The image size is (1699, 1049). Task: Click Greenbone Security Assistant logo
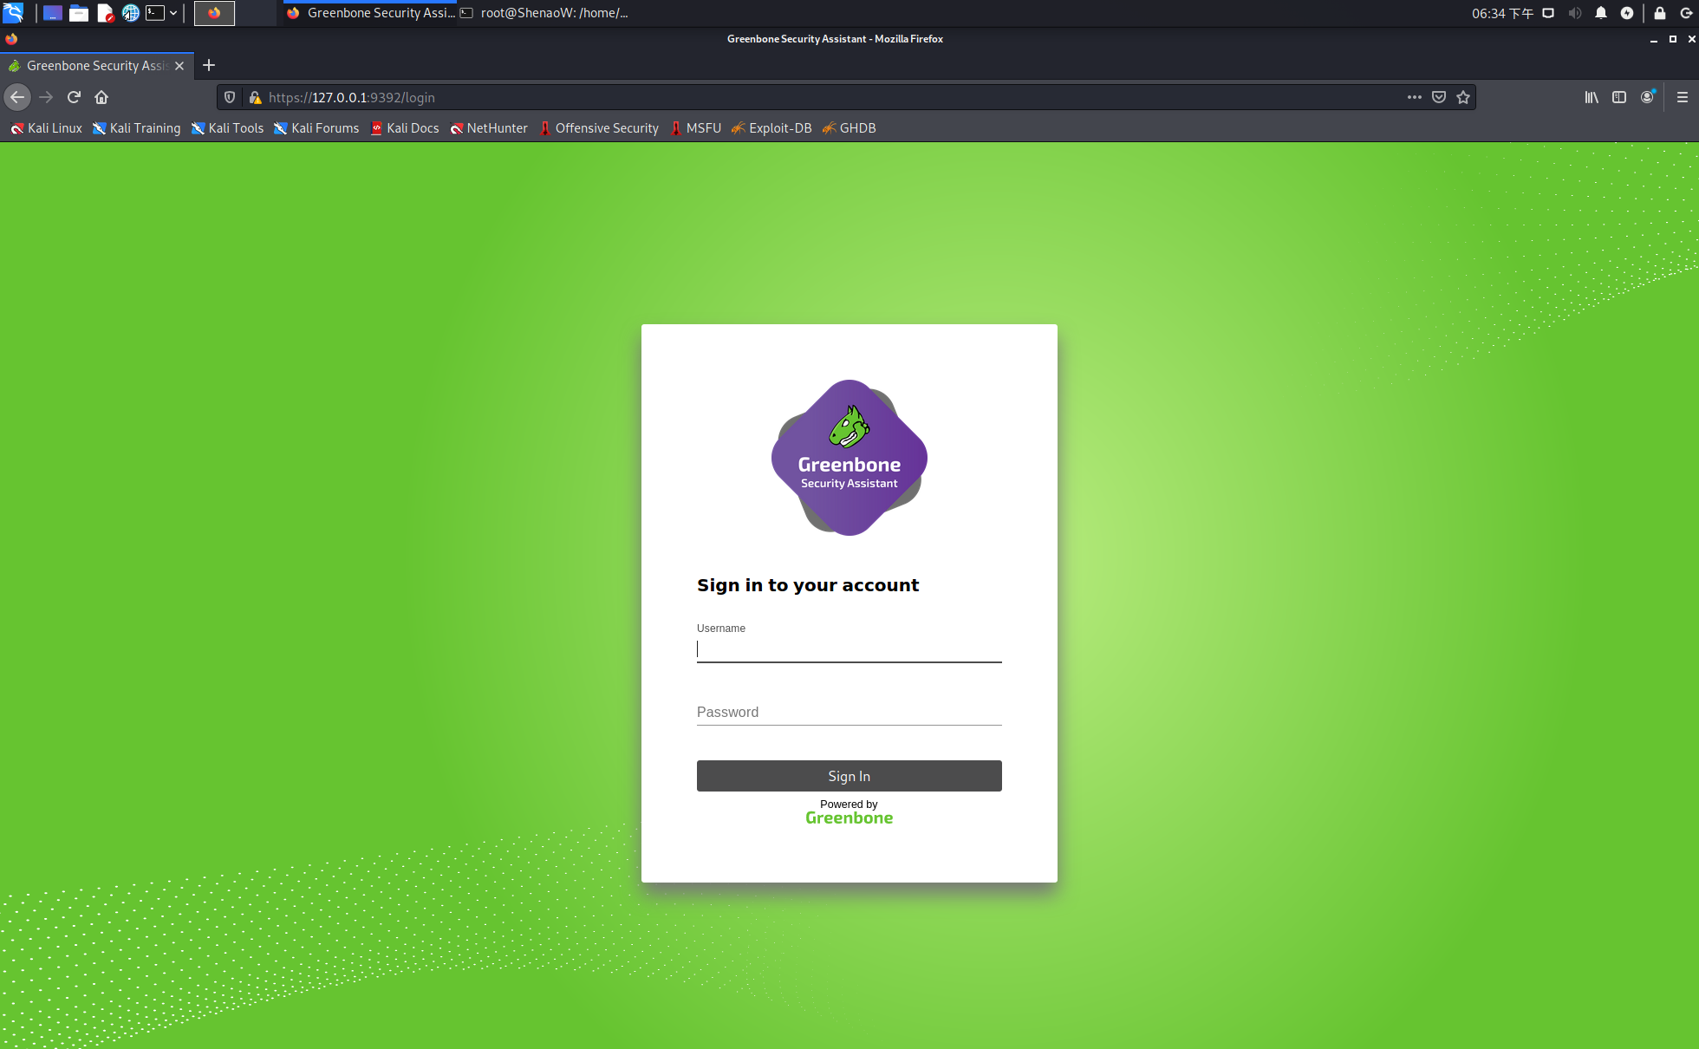click(849, 457)
